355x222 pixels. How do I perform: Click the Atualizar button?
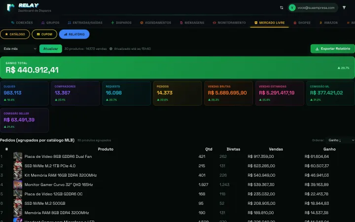point(51,49)
